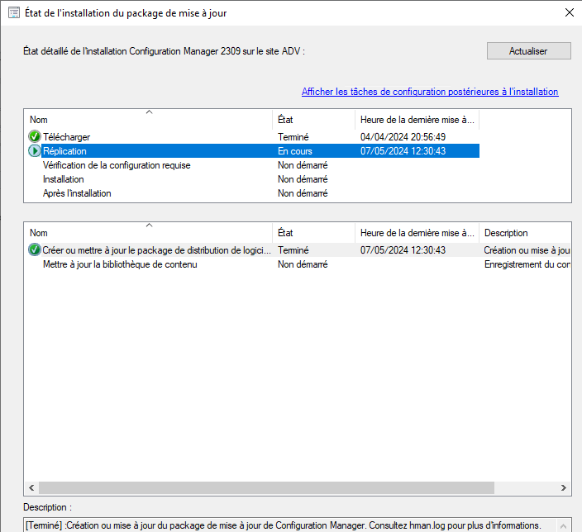
Task: Sort upper list by Heure de la dernière mise à jour
Action: coord(417,120)
